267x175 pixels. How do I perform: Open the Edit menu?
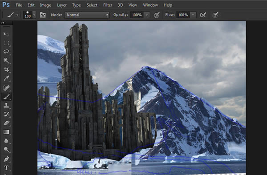pos(31,5)
